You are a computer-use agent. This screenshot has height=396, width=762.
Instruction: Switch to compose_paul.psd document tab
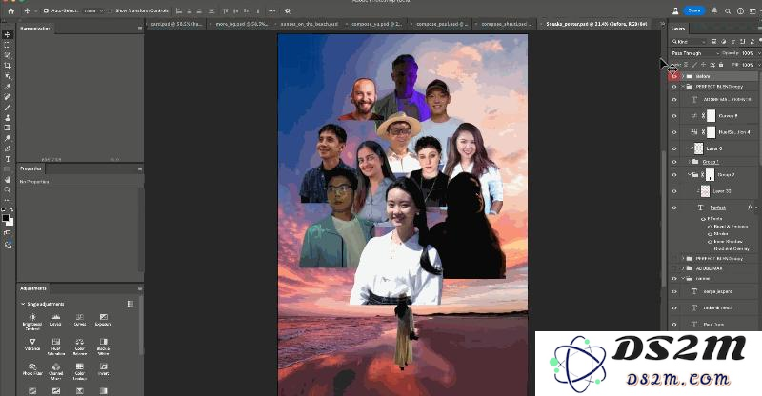tap(442, 24)
